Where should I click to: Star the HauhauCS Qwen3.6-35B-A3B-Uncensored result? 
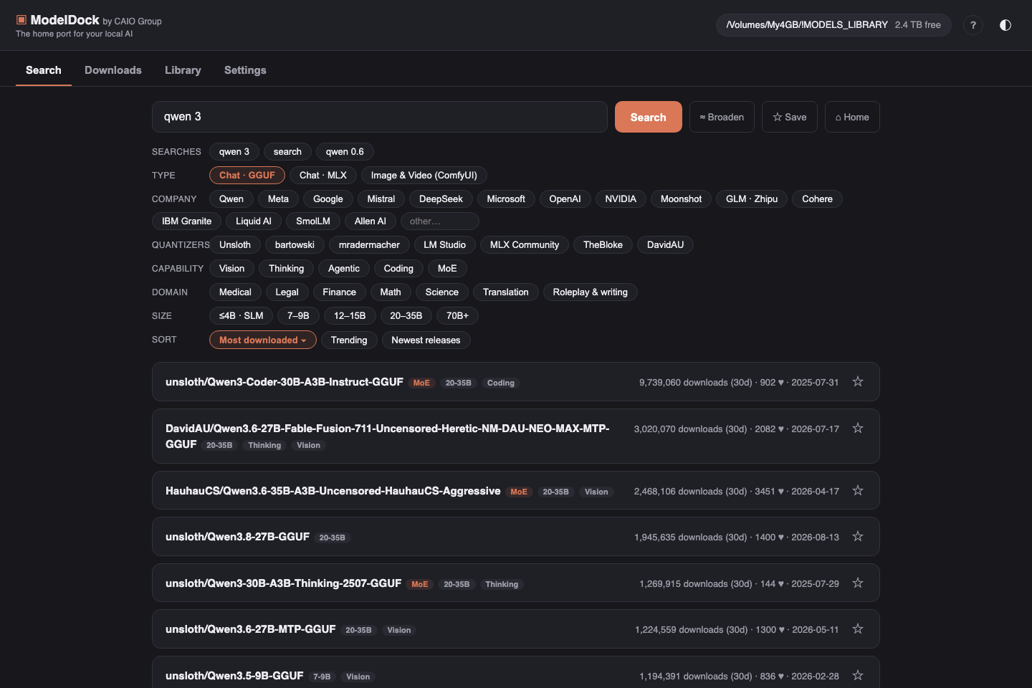[x=858, y=491]
